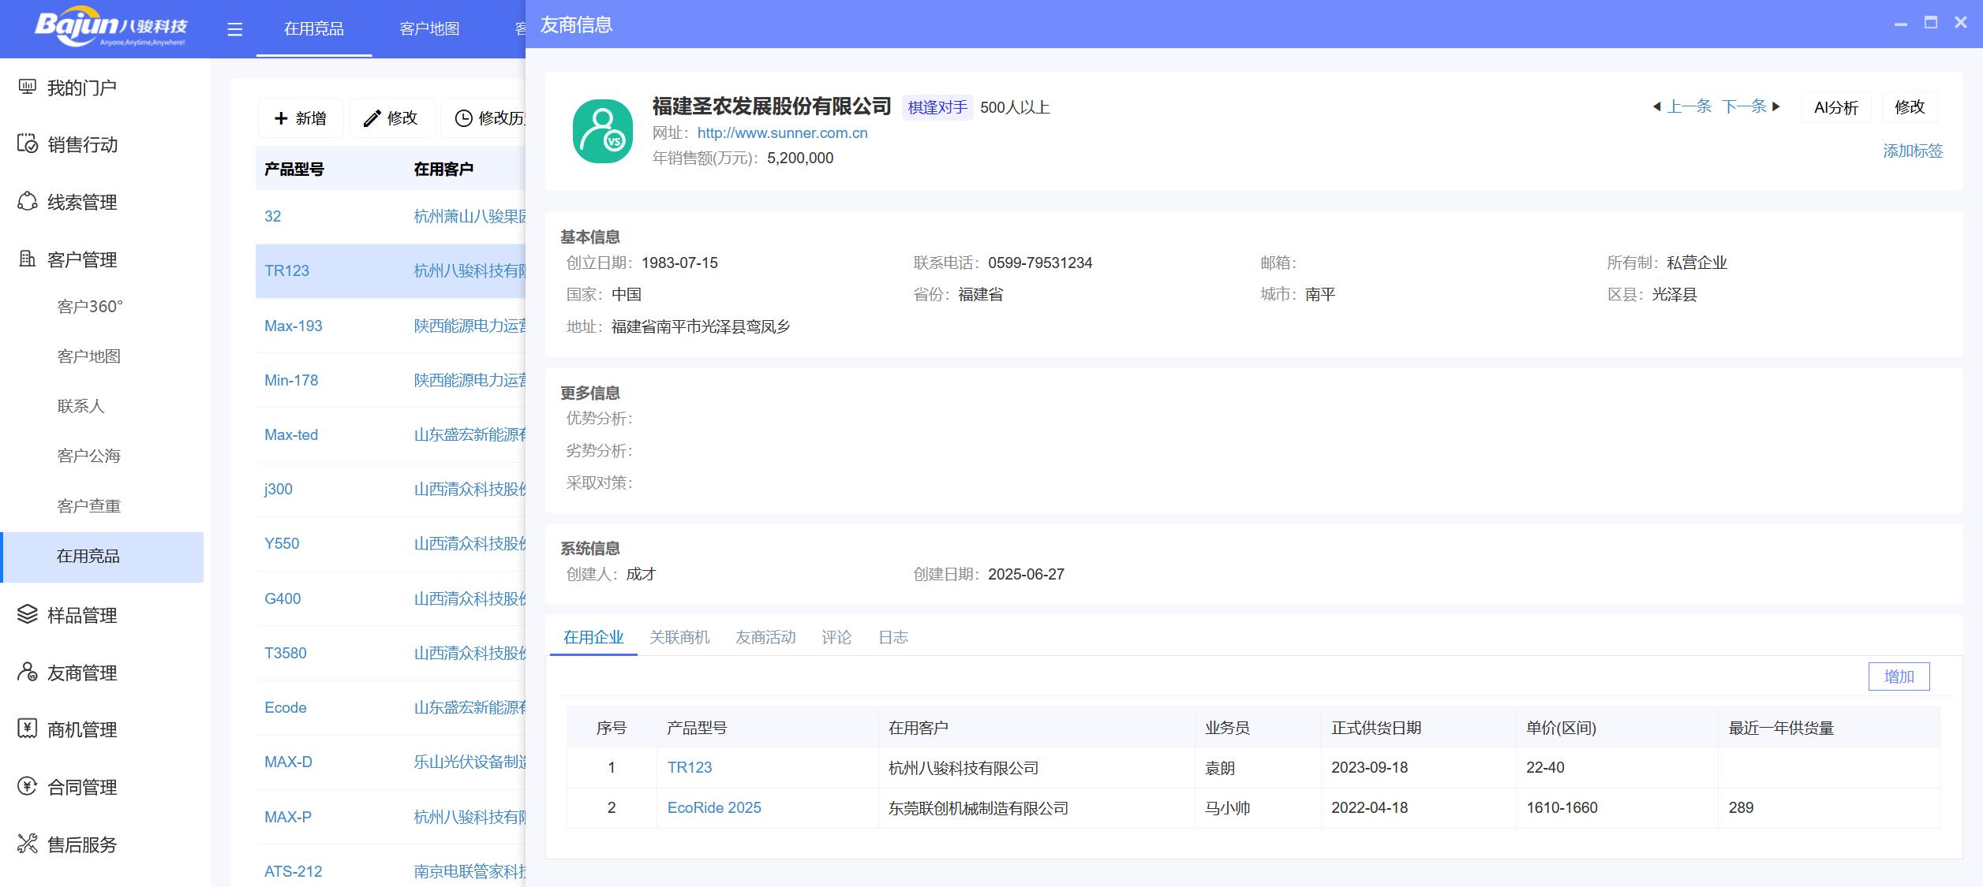Open 售后服务 sidebar section

82,844
